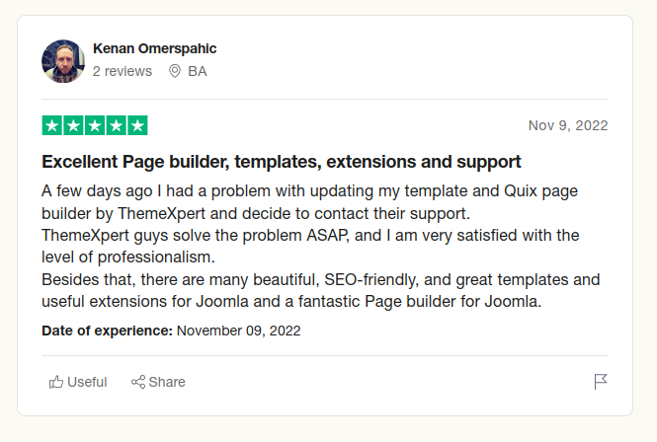The width and height of the screenshot is (657, 442).
Task: Click the share network icon
Action: 138,382
